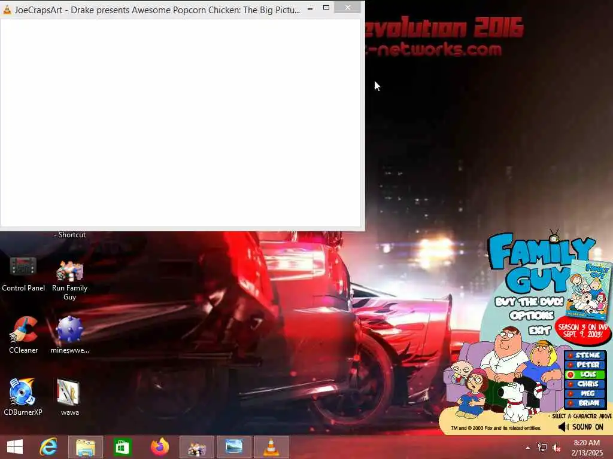Image resolution: width=613 pixels, height=459 pixels.
Task: Switch to VLC taskbar button
Action: pyautogui.click(x=271, y=447)
